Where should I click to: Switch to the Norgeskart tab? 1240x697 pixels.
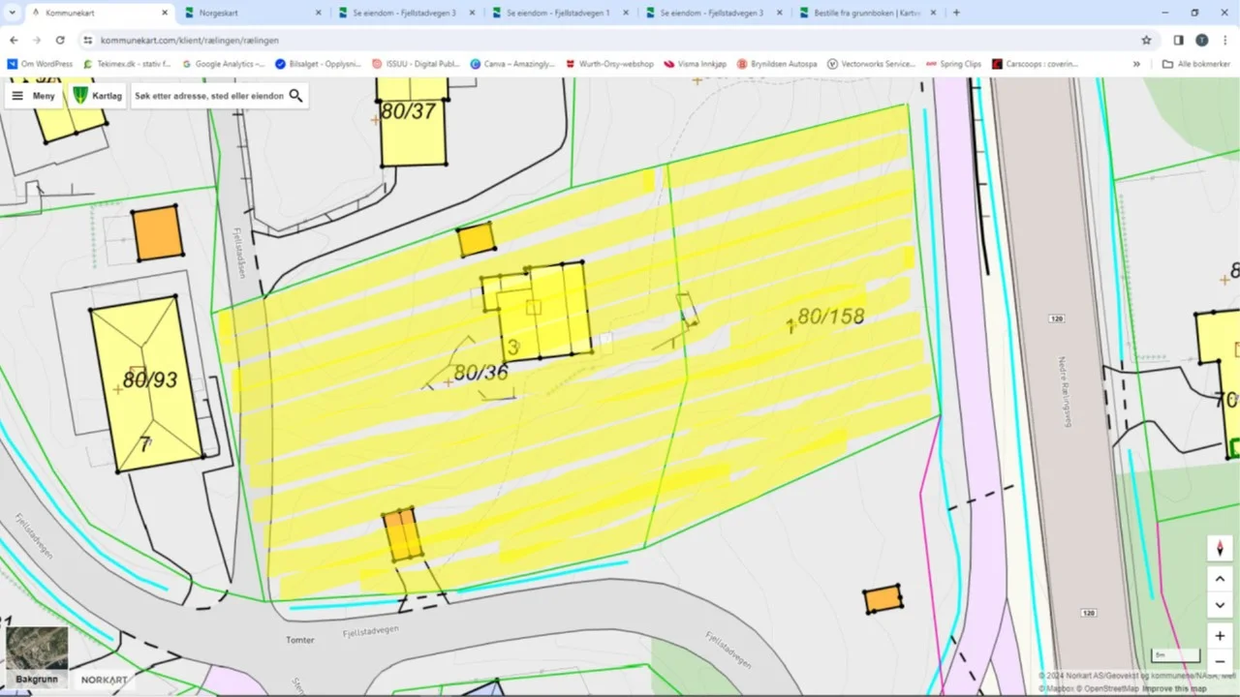point(253,13)
